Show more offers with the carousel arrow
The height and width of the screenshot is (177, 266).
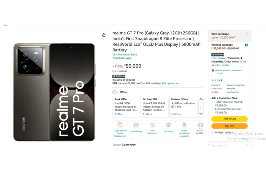(x=201, y=108)
